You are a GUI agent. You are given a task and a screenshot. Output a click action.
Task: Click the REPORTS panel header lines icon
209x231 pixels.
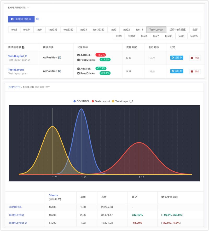48,87
